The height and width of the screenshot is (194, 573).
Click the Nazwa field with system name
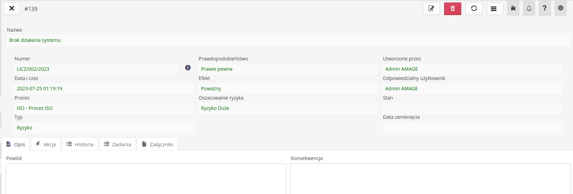coord(288,40)
